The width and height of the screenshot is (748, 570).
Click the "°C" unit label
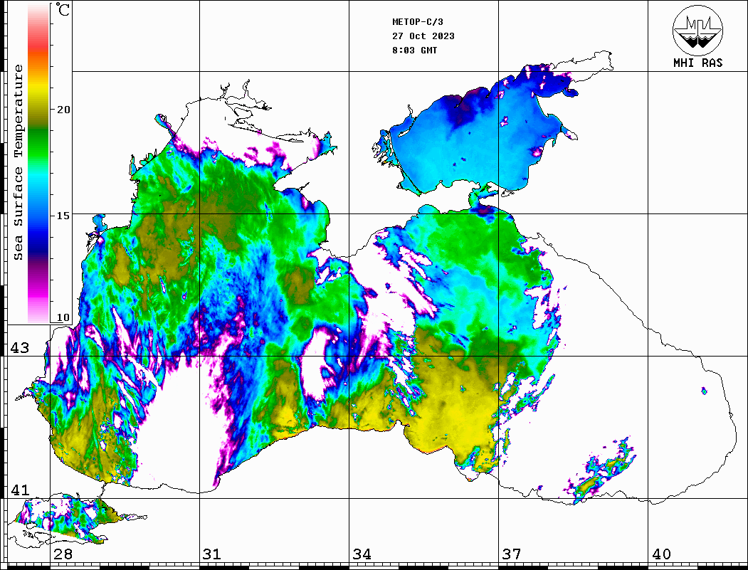(x=63, y=9)
